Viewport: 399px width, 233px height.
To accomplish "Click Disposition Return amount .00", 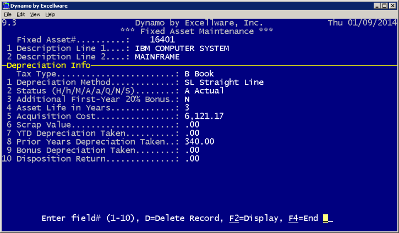I will tap(193, 159).
